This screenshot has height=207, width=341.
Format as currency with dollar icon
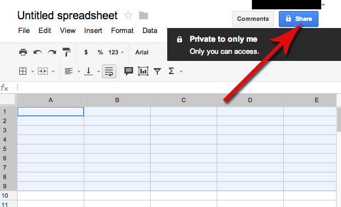86,52
